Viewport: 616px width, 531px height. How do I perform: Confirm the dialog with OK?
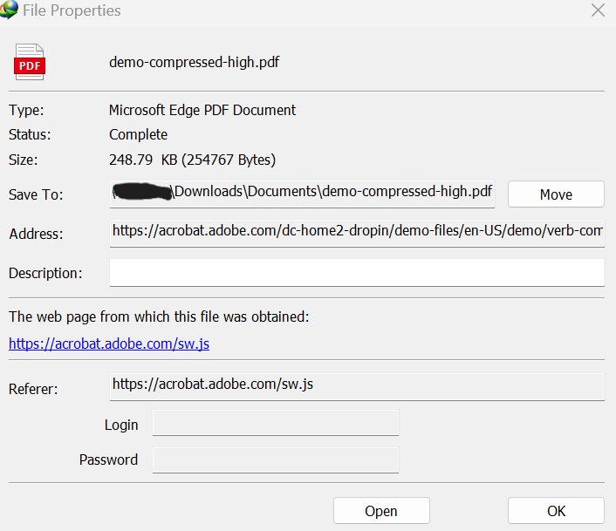pyautogui.click(x=556, y=511)
